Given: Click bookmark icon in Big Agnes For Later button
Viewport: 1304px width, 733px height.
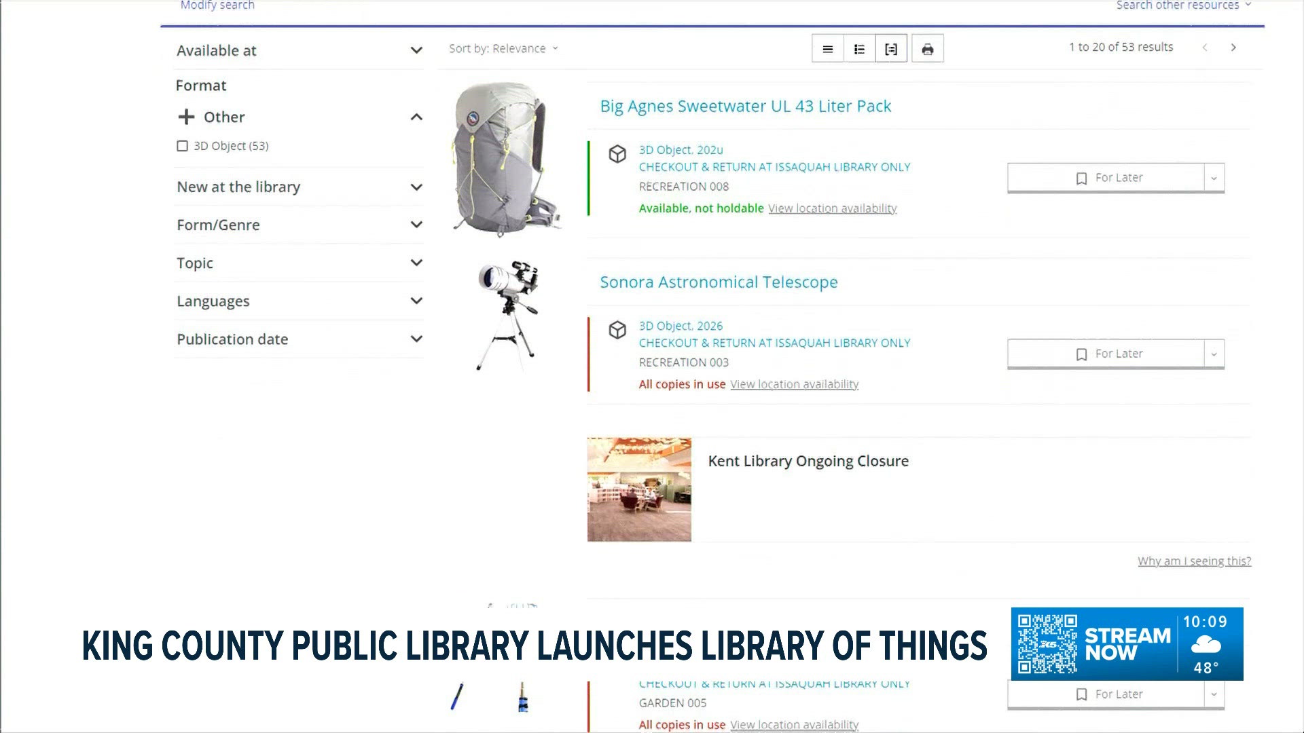Looking at the screenshot, I should [x=1081, y=178].
